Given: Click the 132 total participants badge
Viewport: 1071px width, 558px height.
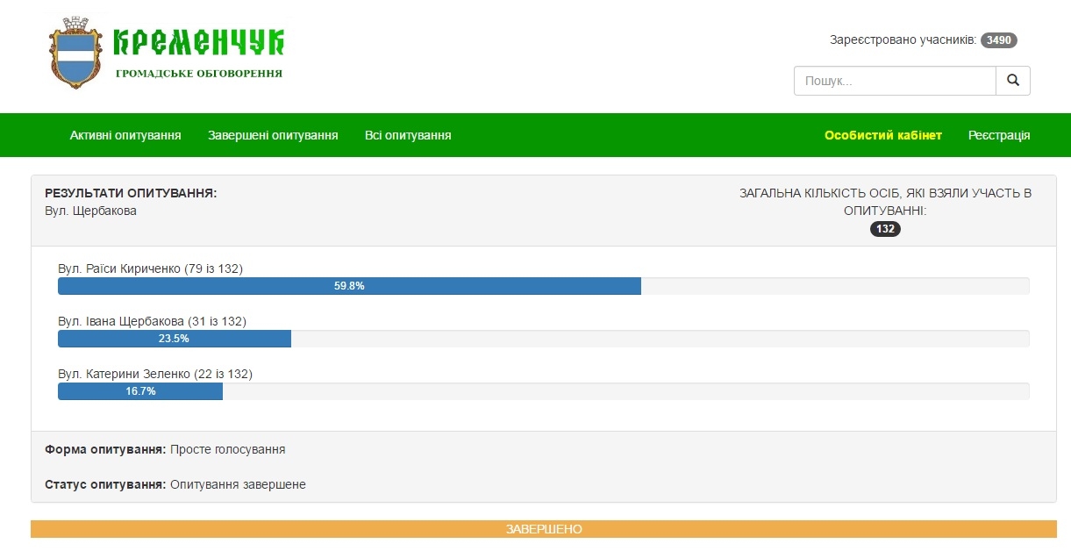Looking at the screenshot, I should tap(885, 229).
